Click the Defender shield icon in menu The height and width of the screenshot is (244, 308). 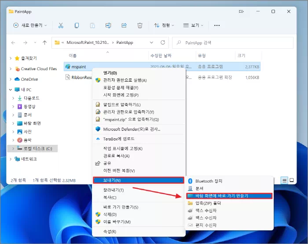[x=98, y=129]
